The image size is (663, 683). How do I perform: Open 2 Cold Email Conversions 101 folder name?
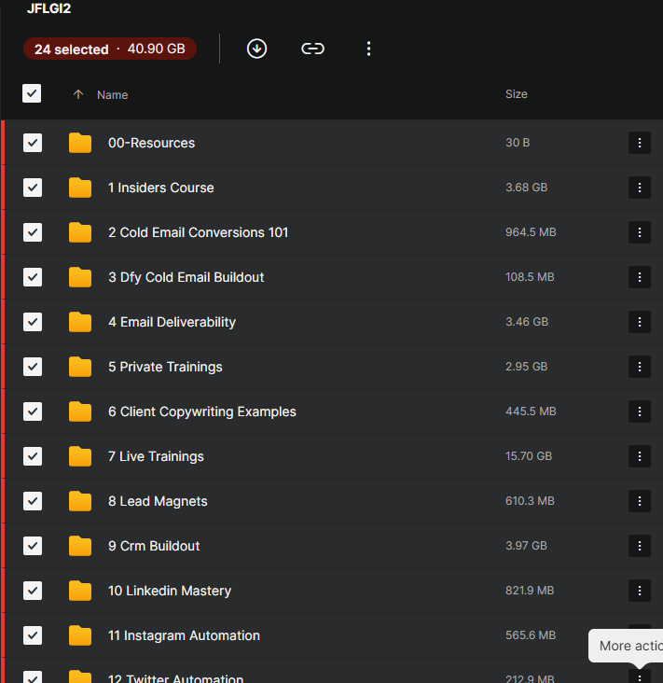tap(198, 232)
